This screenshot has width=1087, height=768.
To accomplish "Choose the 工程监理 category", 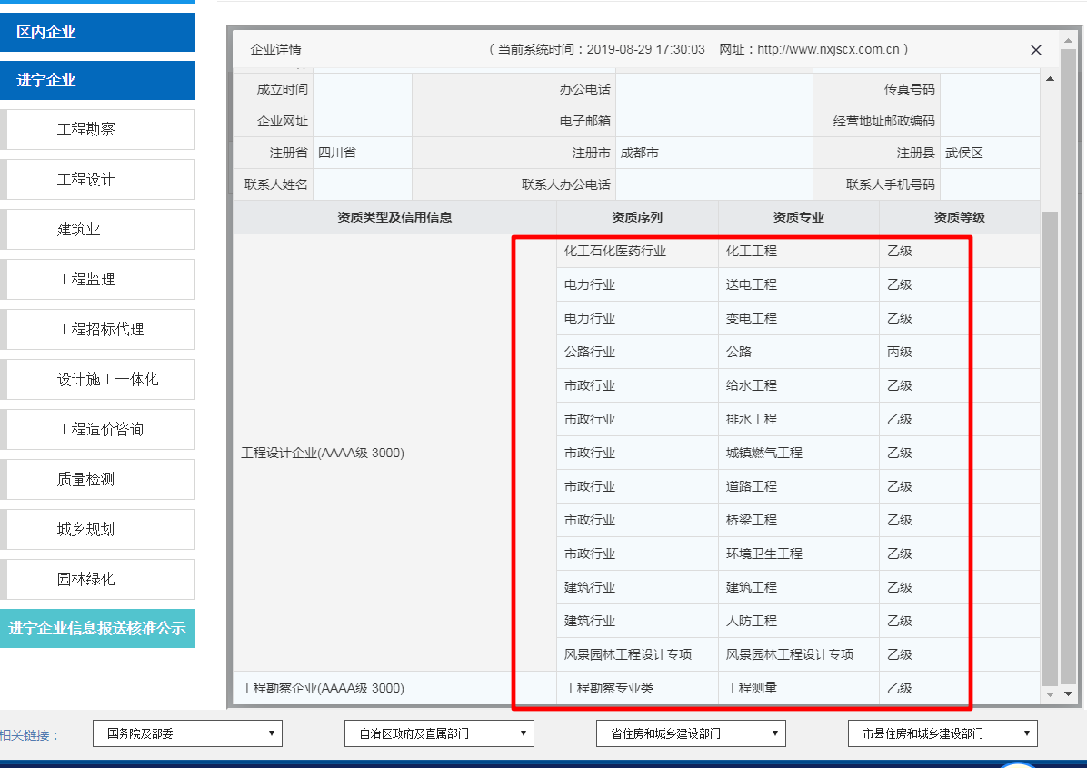I will (98, 280).
